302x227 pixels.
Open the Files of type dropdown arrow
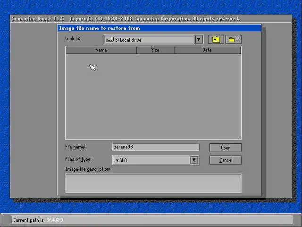(194, 160)
